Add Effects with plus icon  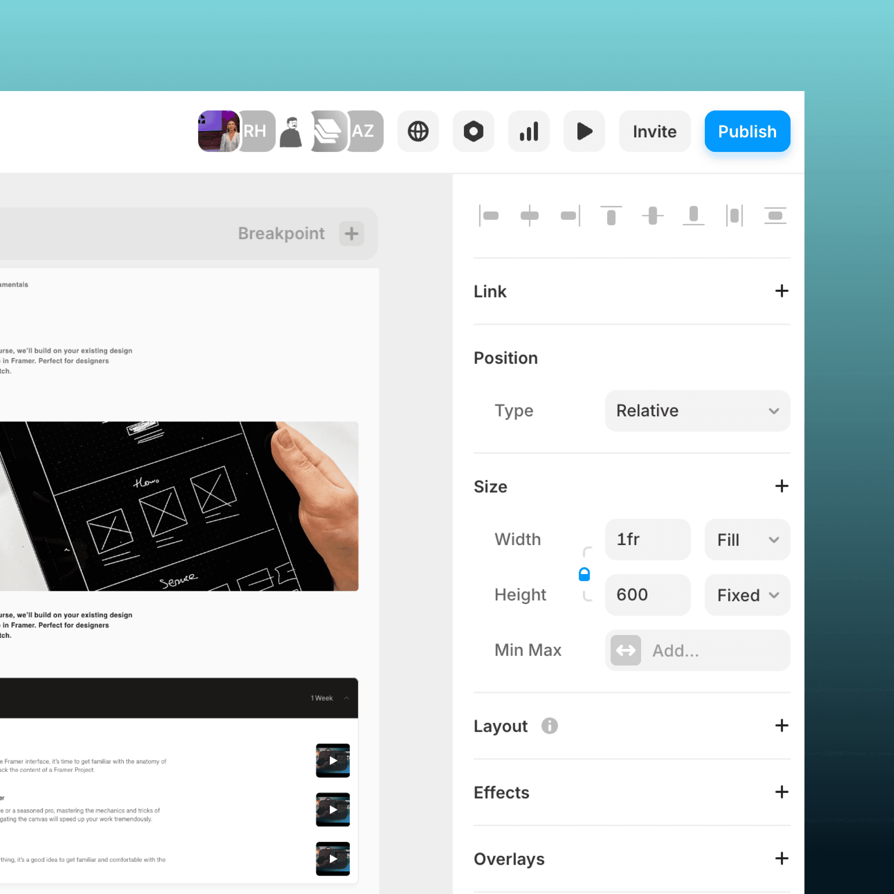(781, 792)
